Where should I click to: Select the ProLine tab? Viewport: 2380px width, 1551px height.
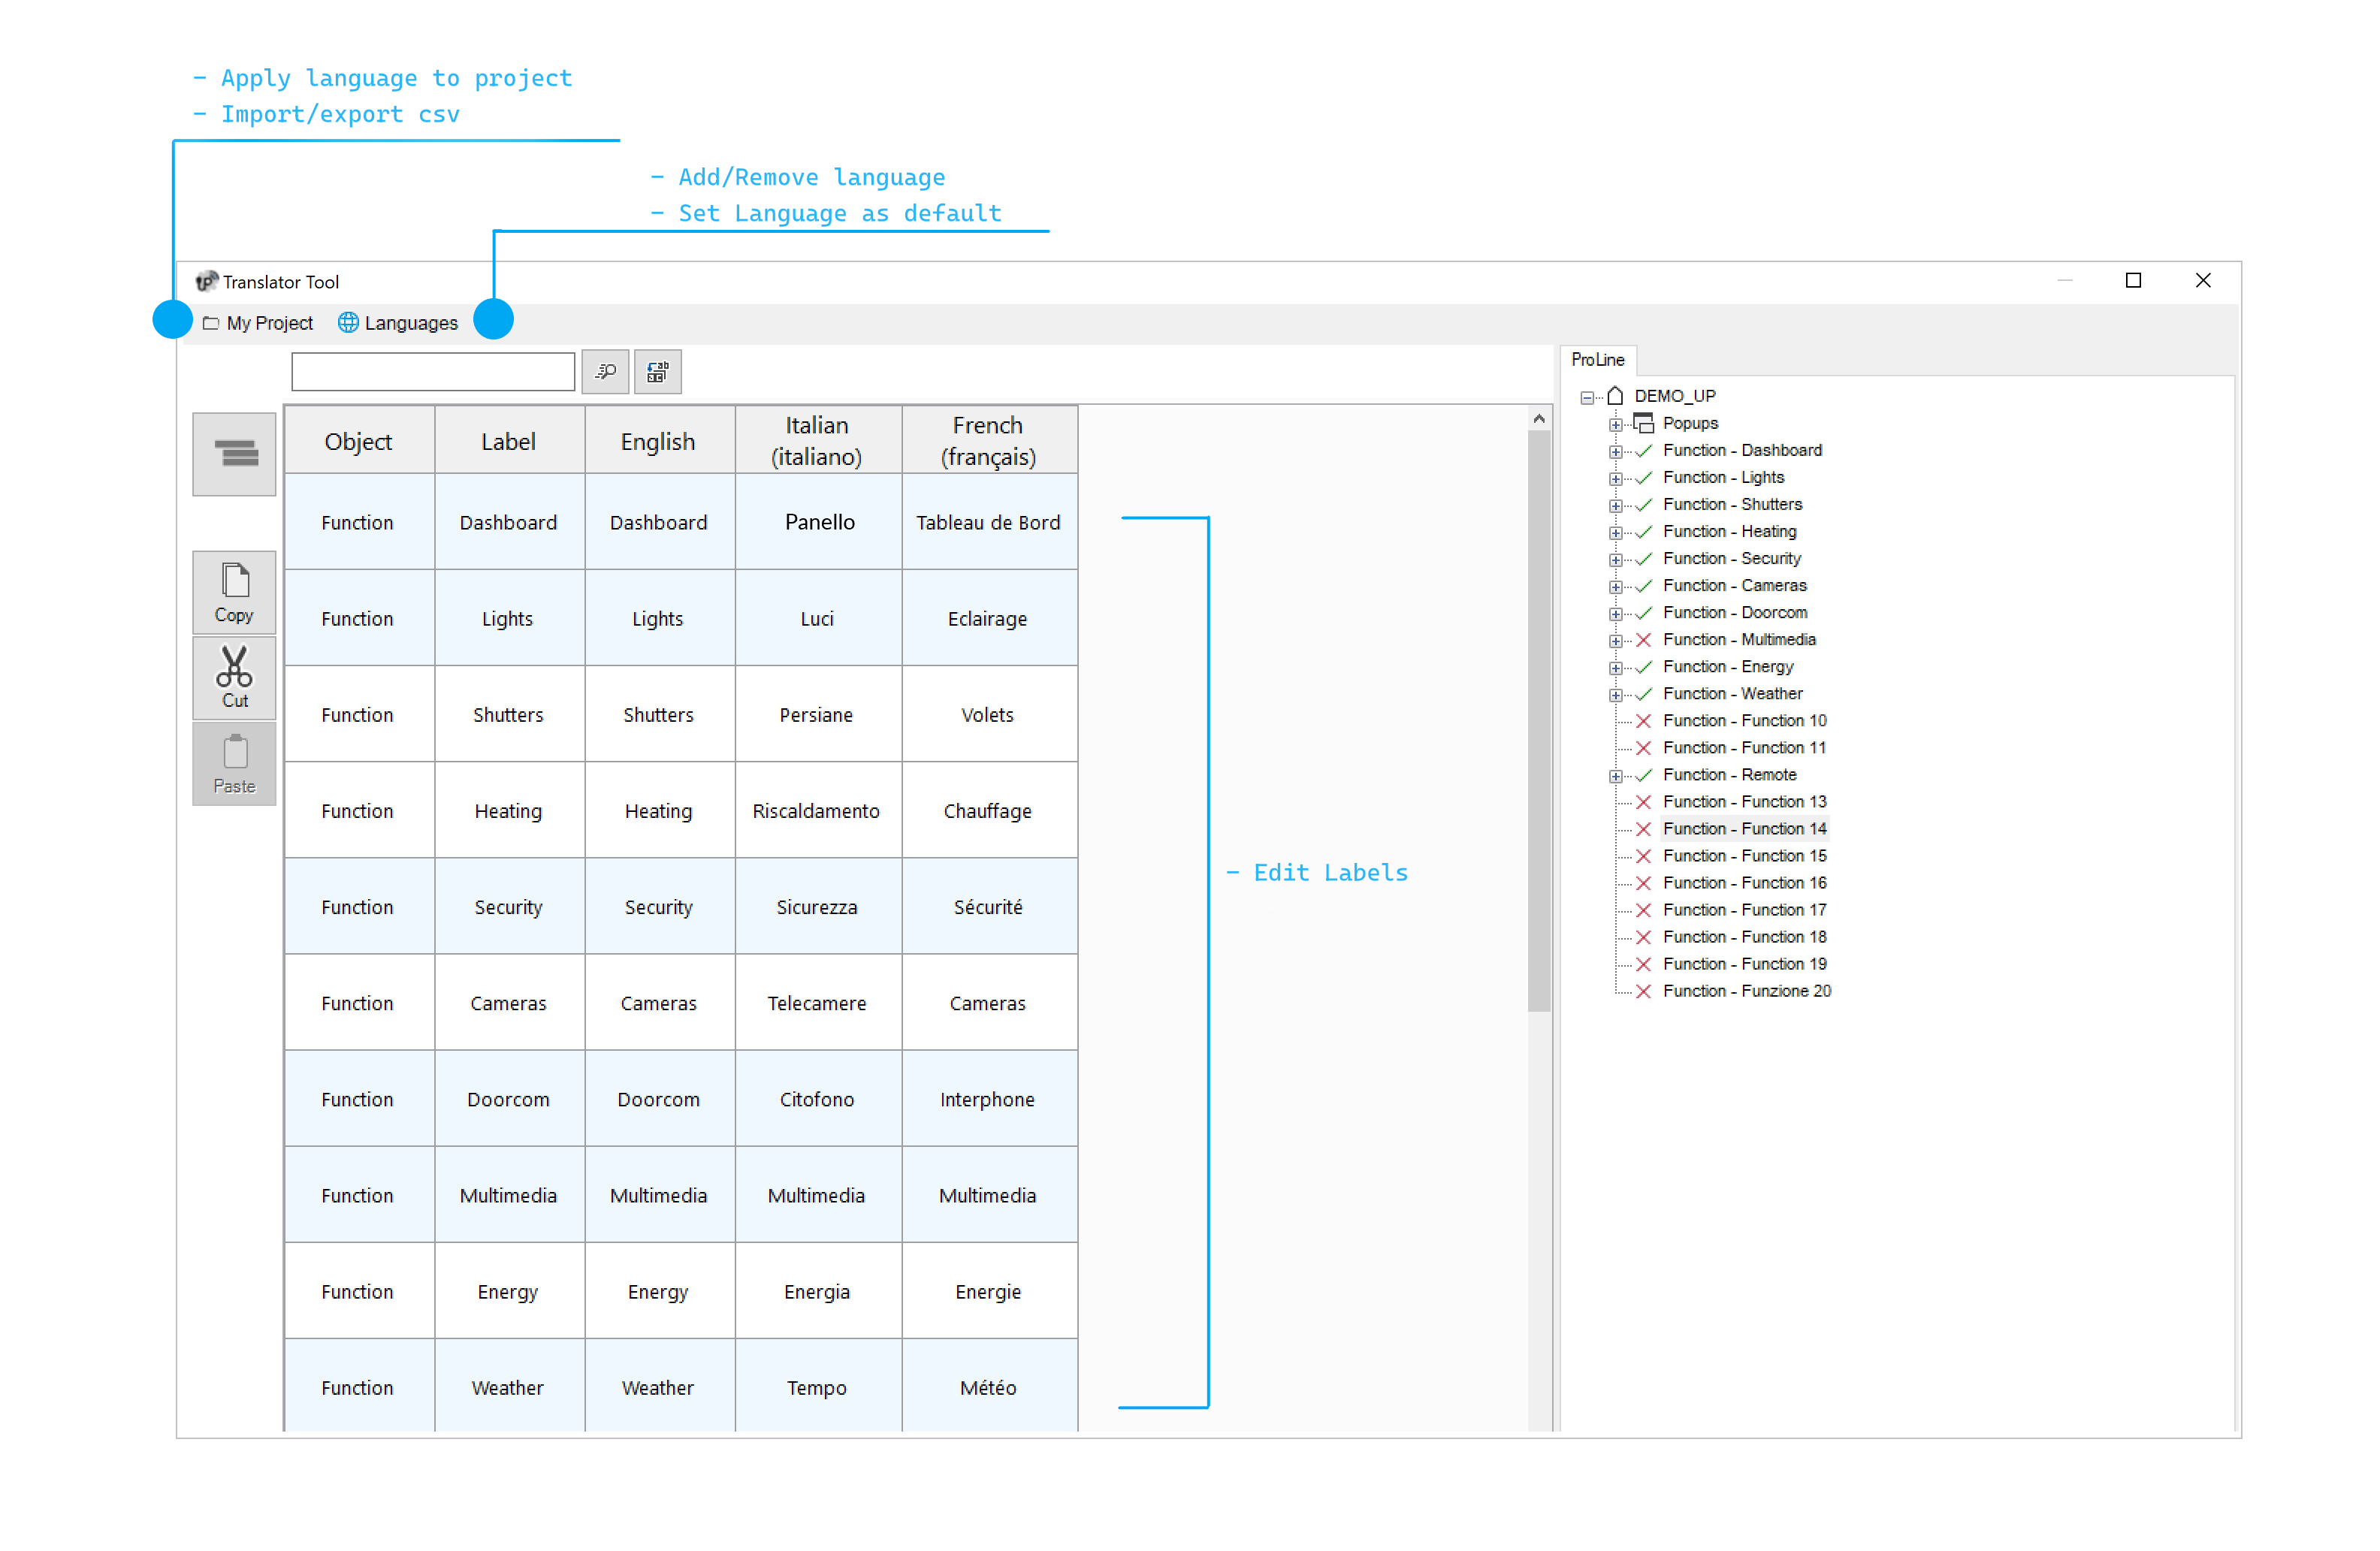click(1597, 360)
